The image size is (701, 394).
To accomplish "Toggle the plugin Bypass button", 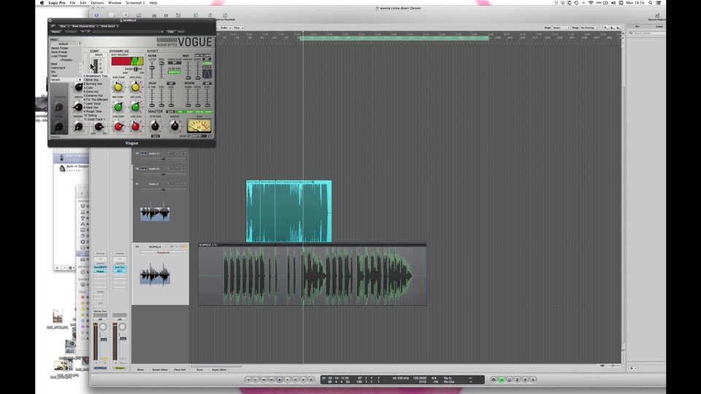I will tap(56, 31).
